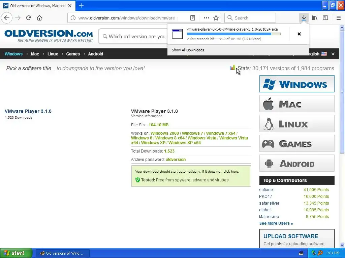Click the page scrollbar up arrow
The height and width of the screenshot is (258, 345).
click(x=342, y=28)
